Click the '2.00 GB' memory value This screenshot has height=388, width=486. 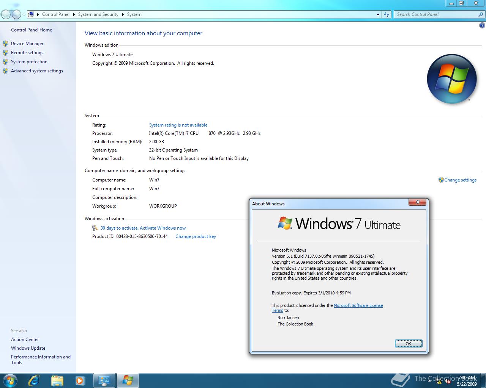156,142
